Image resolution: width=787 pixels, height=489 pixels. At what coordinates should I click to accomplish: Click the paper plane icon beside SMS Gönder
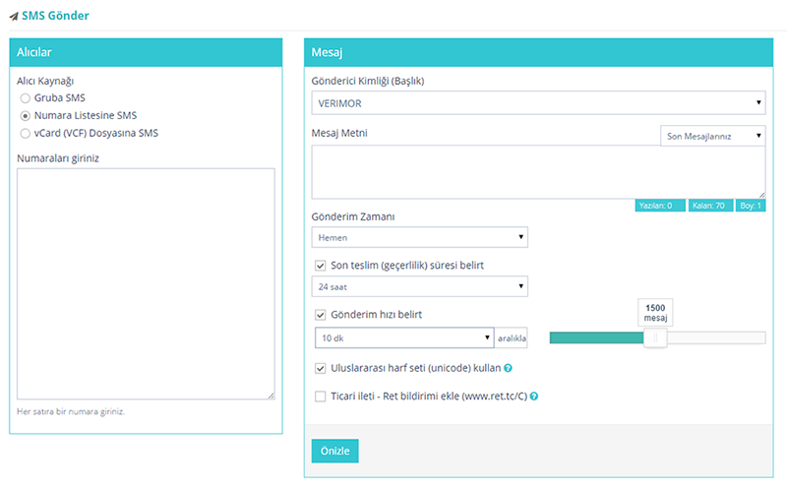[14, 17]
